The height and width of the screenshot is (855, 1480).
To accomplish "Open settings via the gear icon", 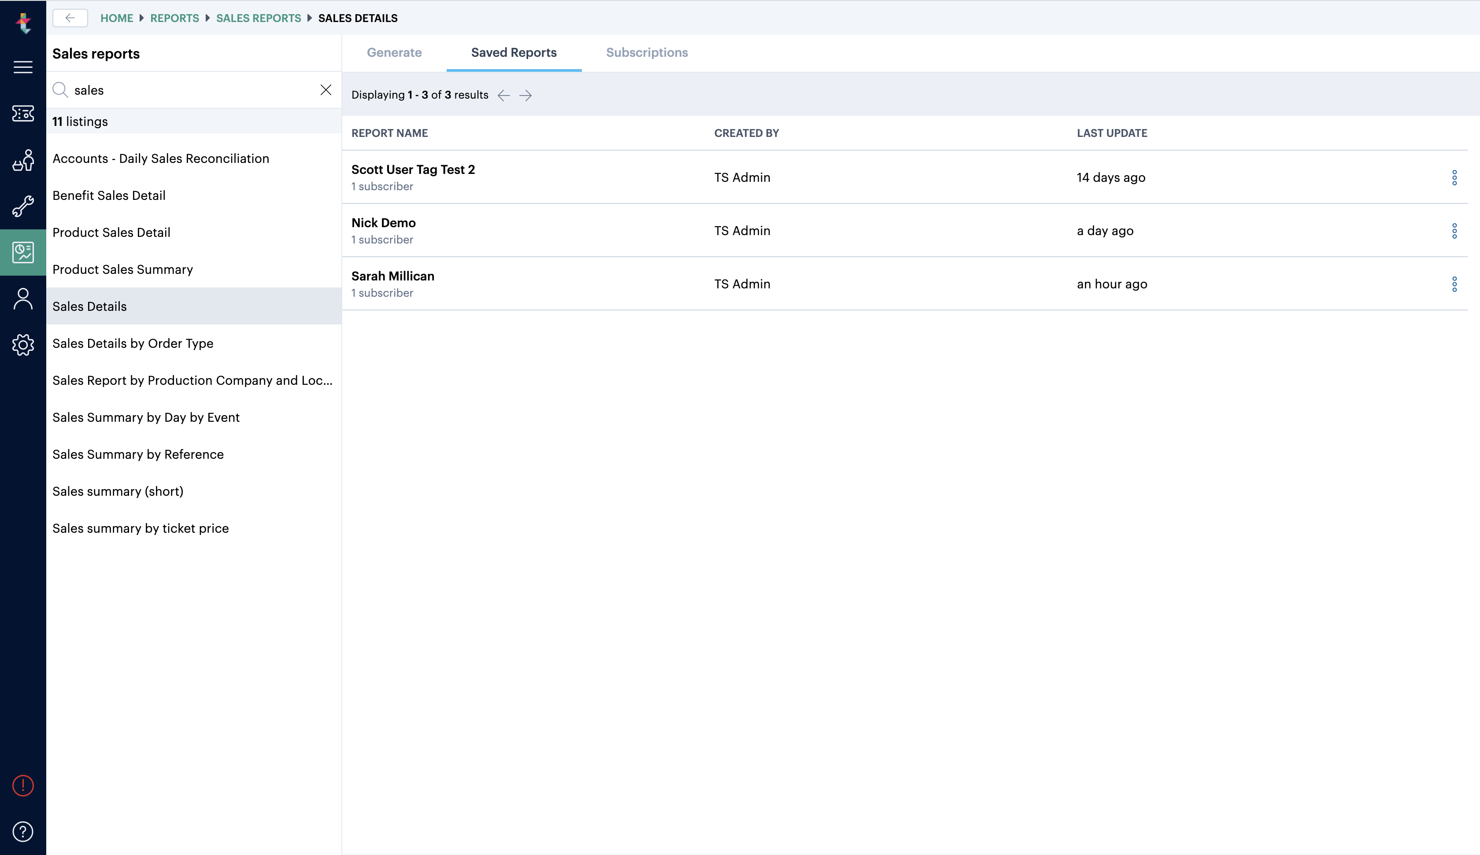I will click(x=23, y=345).
